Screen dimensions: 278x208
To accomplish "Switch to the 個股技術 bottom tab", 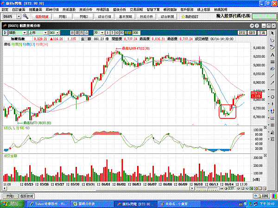I will (27, 196).
